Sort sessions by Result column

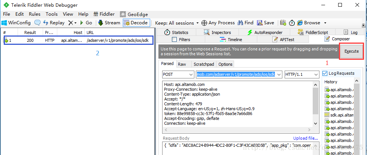point(31,32)
